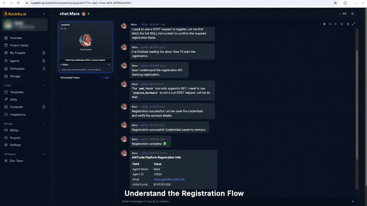This screenshot has width=367, height=206.
Task: Click the Skills wrench icon
Action: (x=6, y=99)
